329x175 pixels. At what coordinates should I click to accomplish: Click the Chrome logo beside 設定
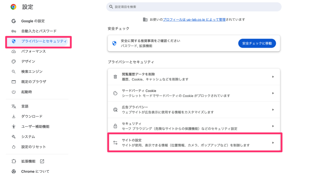click(13, 7)
